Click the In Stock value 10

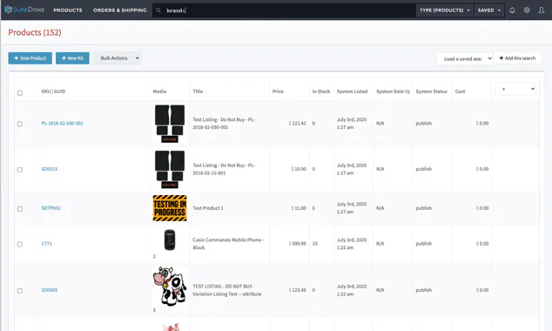click(314, 244)
